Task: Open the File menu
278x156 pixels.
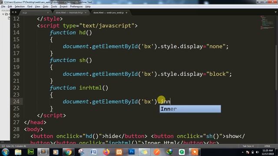Action: 3,6
